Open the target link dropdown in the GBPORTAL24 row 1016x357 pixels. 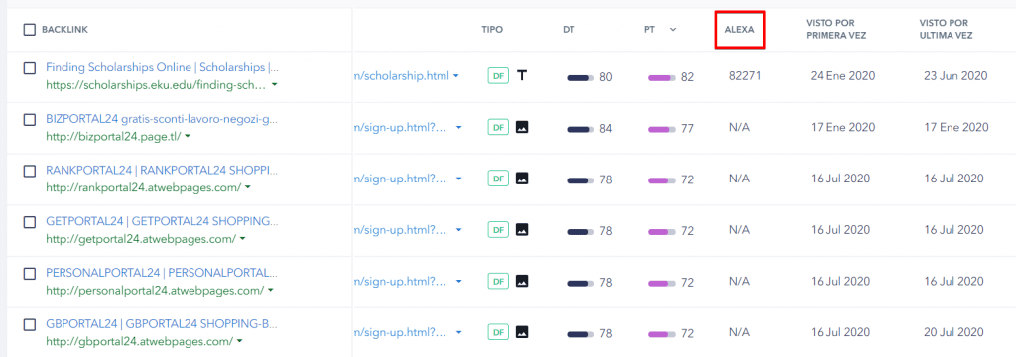pos(458,332)
